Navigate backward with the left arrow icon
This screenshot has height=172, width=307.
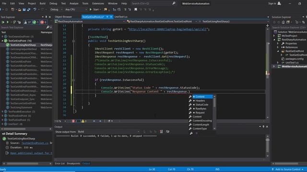[94, 121]
